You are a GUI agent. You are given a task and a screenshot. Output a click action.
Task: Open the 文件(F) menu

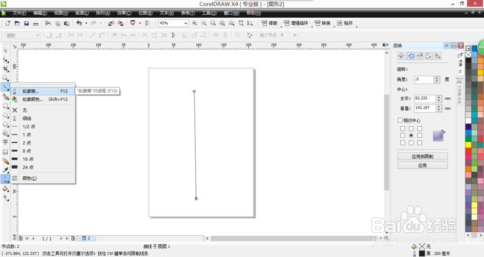19,13
